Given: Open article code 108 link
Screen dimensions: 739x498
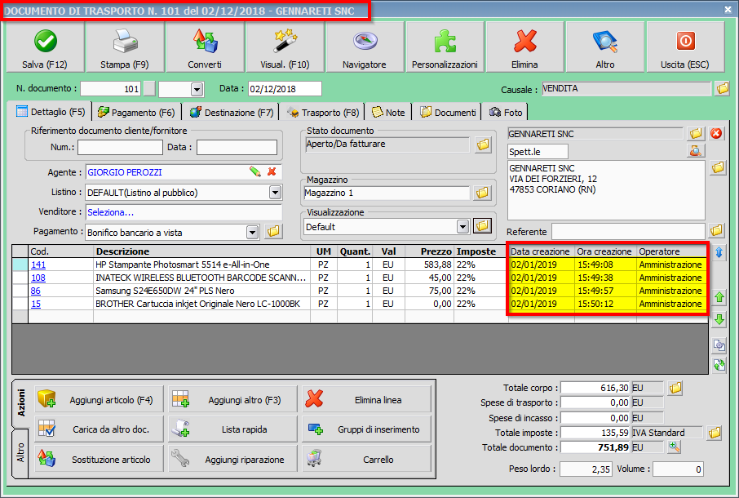Looking at the screenshot, I should click(38, 278).
